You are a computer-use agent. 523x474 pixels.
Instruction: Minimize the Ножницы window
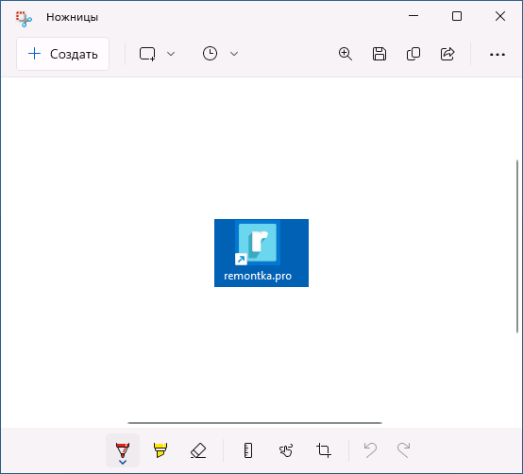click(413, 16)
